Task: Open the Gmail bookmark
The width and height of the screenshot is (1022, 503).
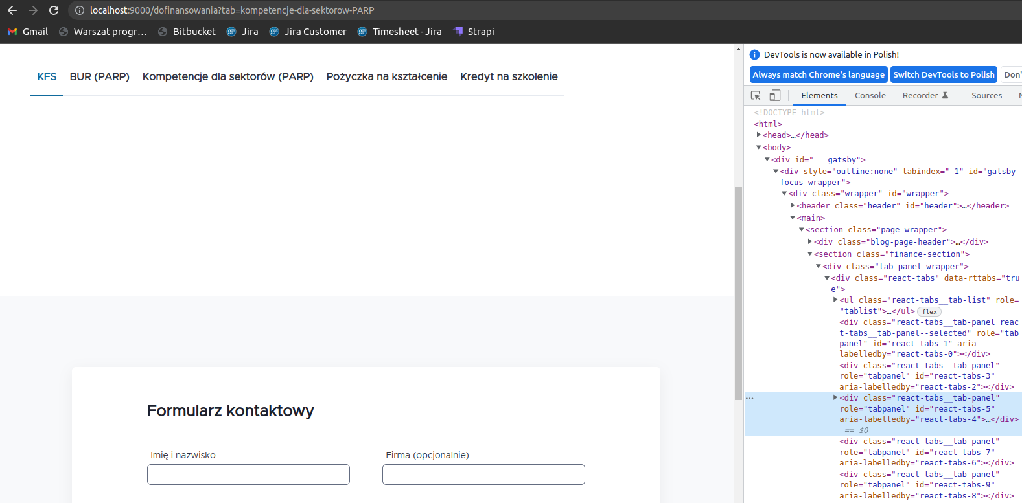Action: click(x=28, y=32)
